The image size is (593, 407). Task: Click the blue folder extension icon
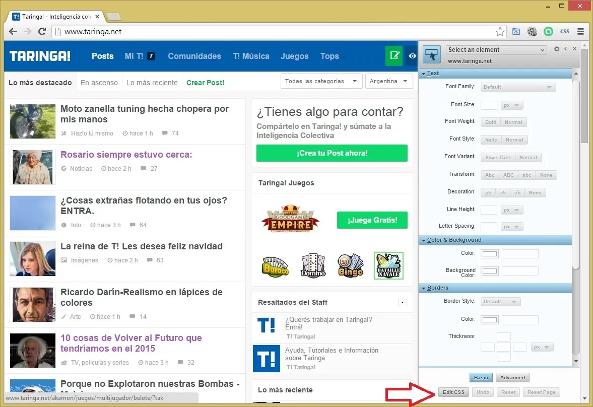pos(516,32)
